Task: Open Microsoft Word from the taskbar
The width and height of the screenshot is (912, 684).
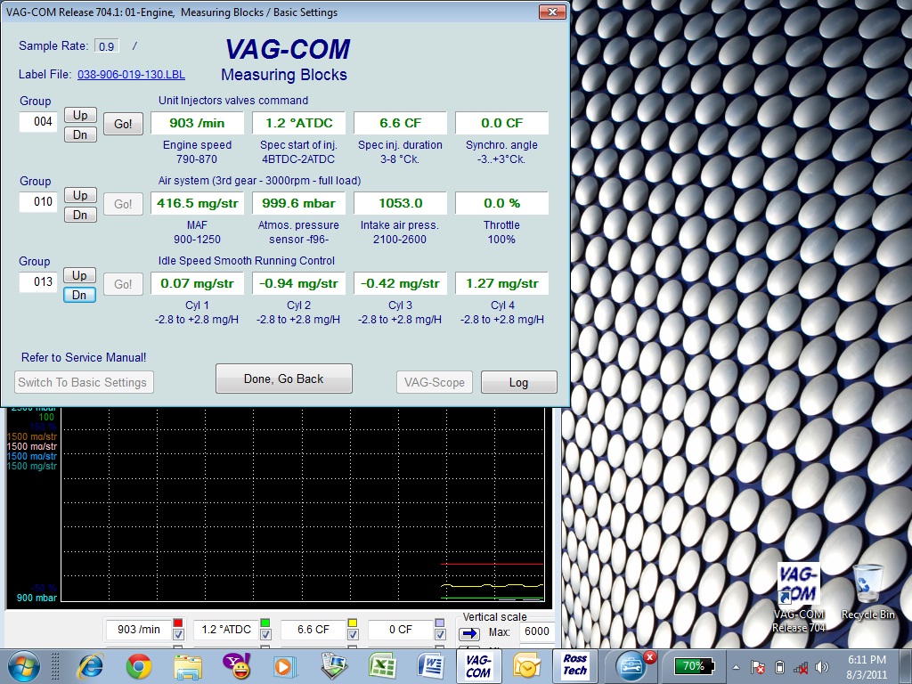Action: point(431,666)
